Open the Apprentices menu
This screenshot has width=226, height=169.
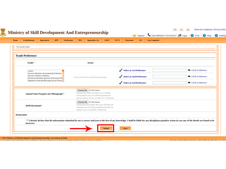[x=44, y=40]
